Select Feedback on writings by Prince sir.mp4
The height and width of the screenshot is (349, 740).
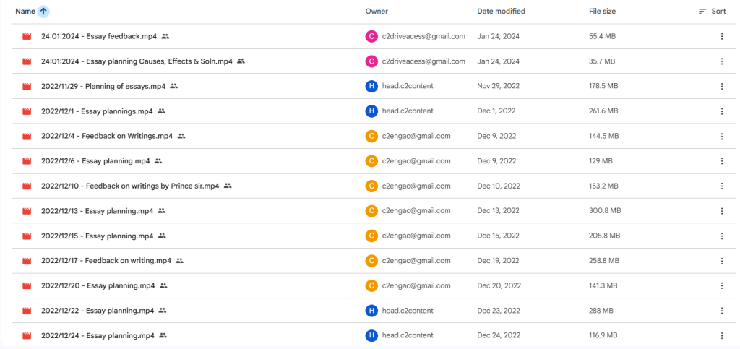tap(130, 186)
